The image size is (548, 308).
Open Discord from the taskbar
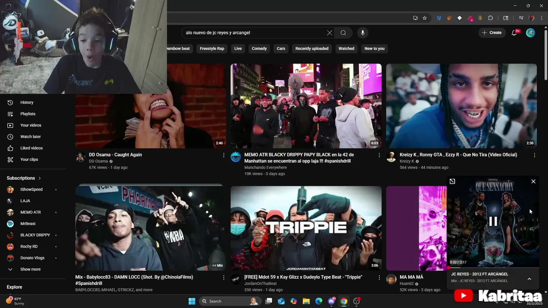pos(331,301)
